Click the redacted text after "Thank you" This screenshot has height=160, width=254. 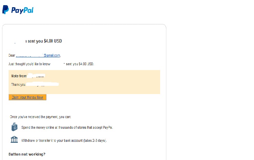point(42,84)
